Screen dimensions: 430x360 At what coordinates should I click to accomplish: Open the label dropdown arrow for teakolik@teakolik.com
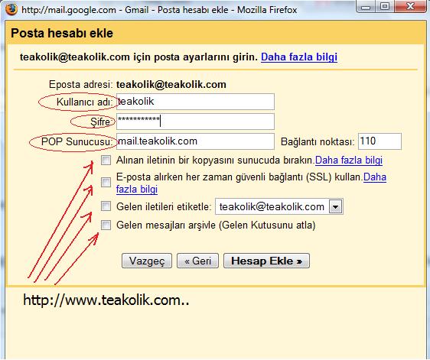(x=336, y=206)
